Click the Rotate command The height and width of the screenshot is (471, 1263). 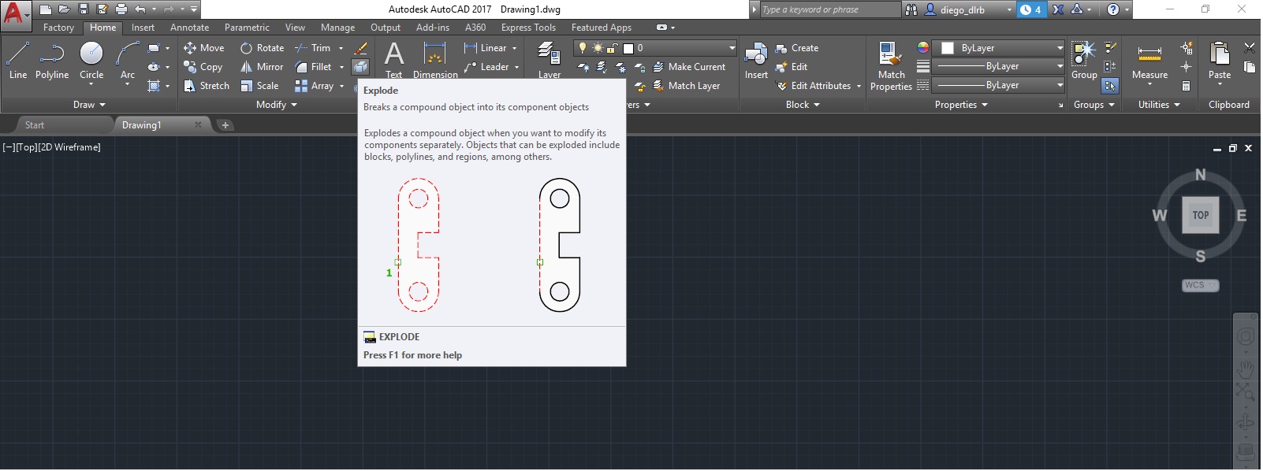pyautogui.click(x=262, y=48)
